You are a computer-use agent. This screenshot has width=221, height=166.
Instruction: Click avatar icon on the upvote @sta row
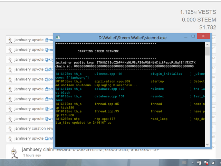pyautogui.click(x=10, y=89)
